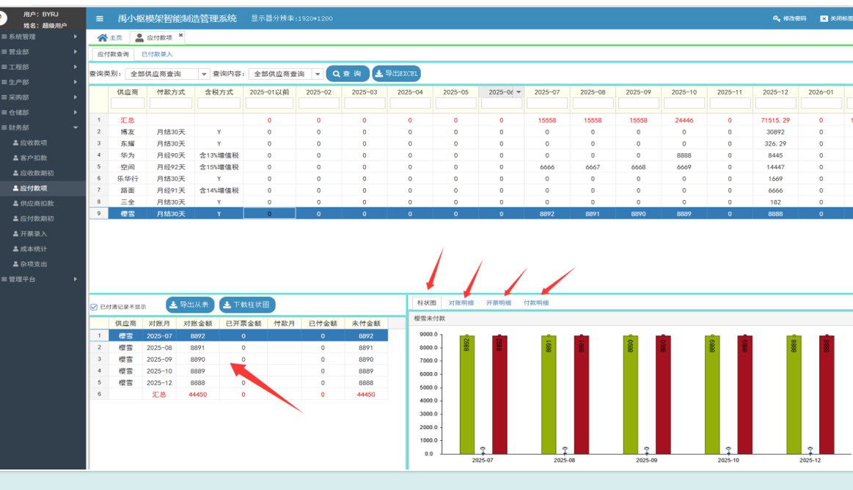This screenshot has height=490, width=853.
Task: Switch to the 应付款查询 tab
Action: tap(113, 54)
